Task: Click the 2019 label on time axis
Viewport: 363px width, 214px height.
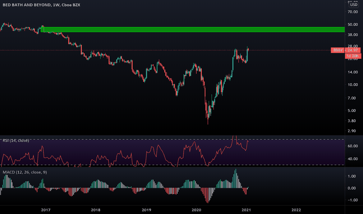Action: coord(146,210)
